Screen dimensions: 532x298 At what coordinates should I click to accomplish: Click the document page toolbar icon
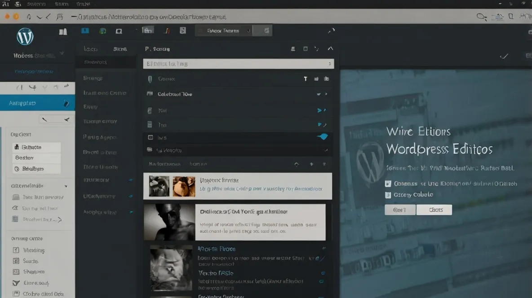pos(183,31)
